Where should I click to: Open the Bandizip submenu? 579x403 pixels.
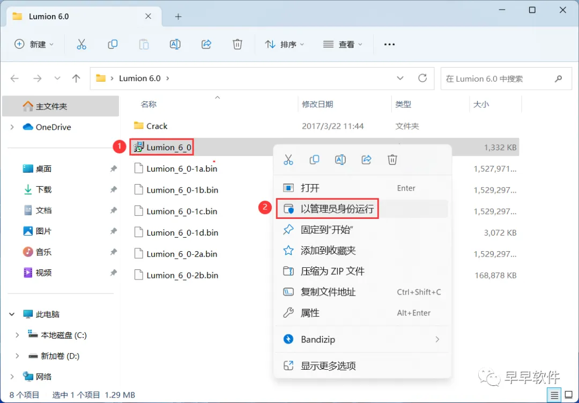click(362, 339)
